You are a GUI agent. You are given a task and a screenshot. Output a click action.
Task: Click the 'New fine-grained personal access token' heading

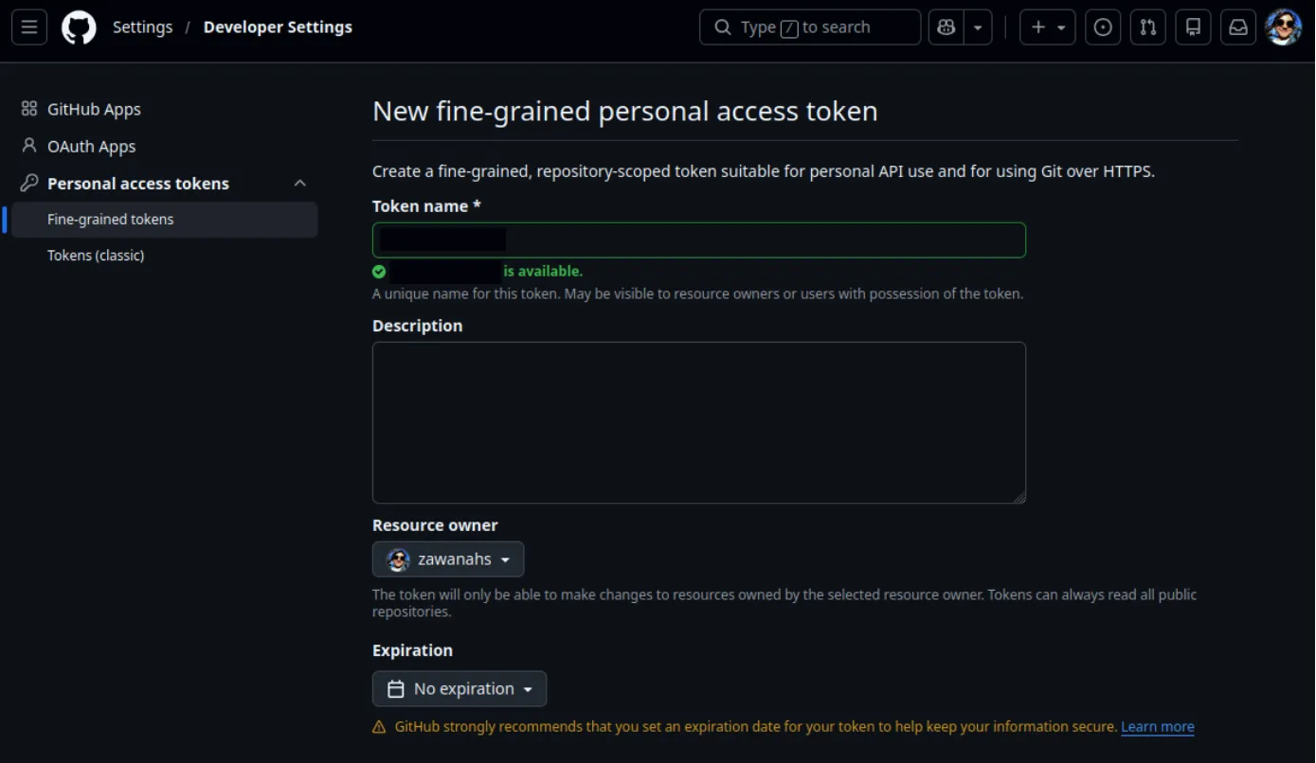tap(625, 111)
